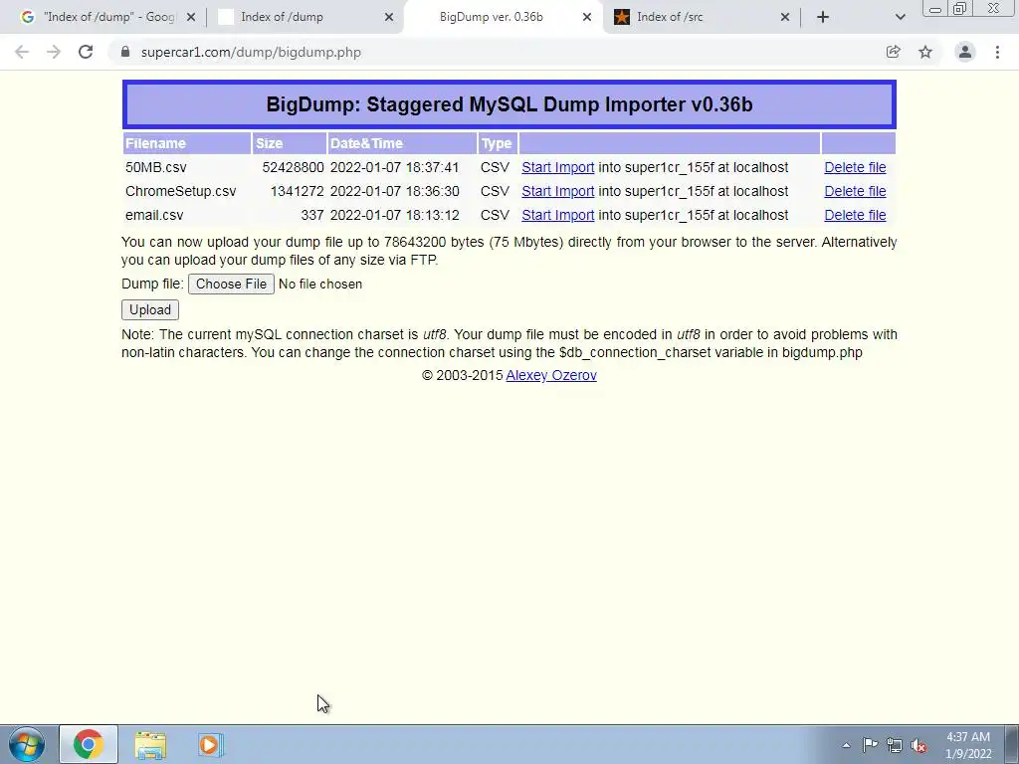Restore down the Chrome window

pos(959,8)
